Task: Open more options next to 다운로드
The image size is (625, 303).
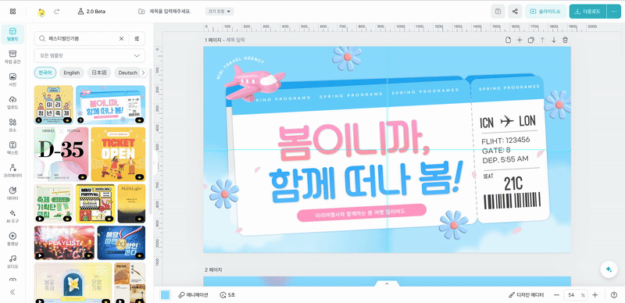Action: 614,12
